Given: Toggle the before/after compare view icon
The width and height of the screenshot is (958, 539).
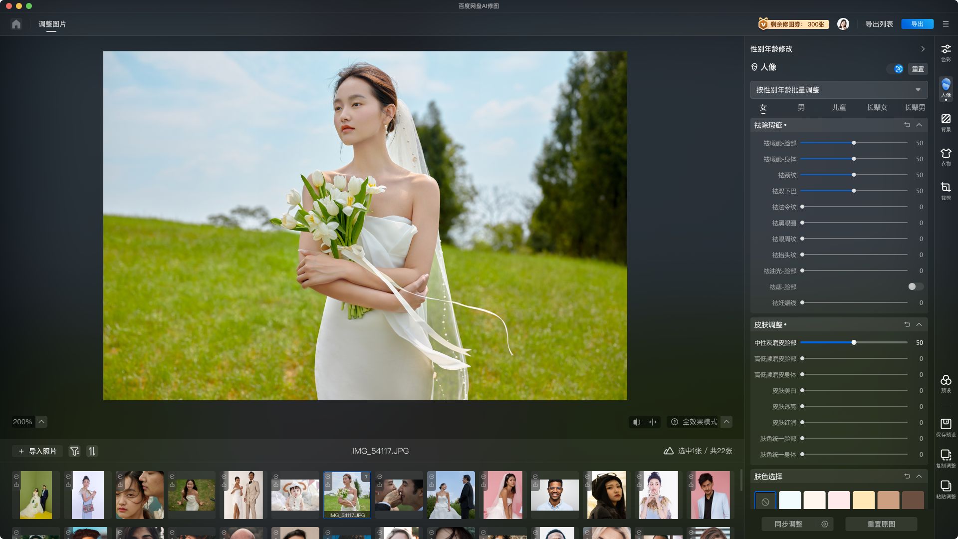Looking at the screenshot, I should coord(637,422).
